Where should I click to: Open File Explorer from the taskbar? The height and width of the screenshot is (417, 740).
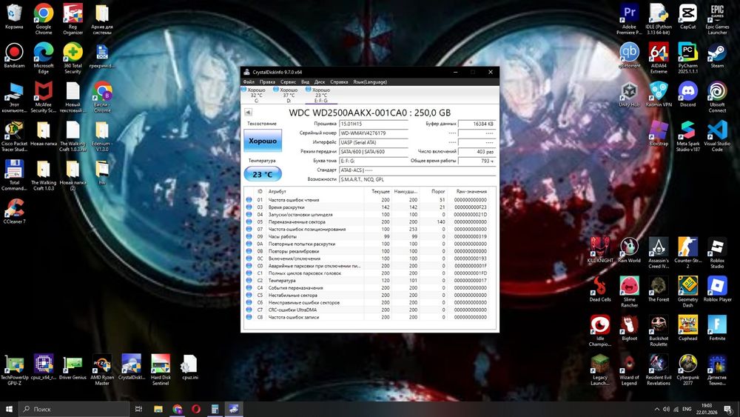click(x=158, y=409)
